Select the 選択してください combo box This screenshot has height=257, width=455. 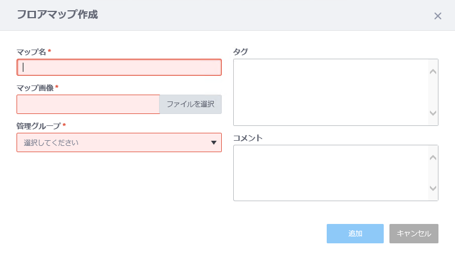point(119,142)
